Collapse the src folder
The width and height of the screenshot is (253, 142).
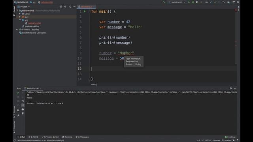click(20, 20)
